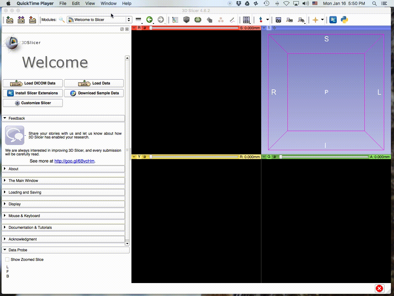Collapse the Data Probe section
This screenshot has width=394, height=296.
pos(66,250)
